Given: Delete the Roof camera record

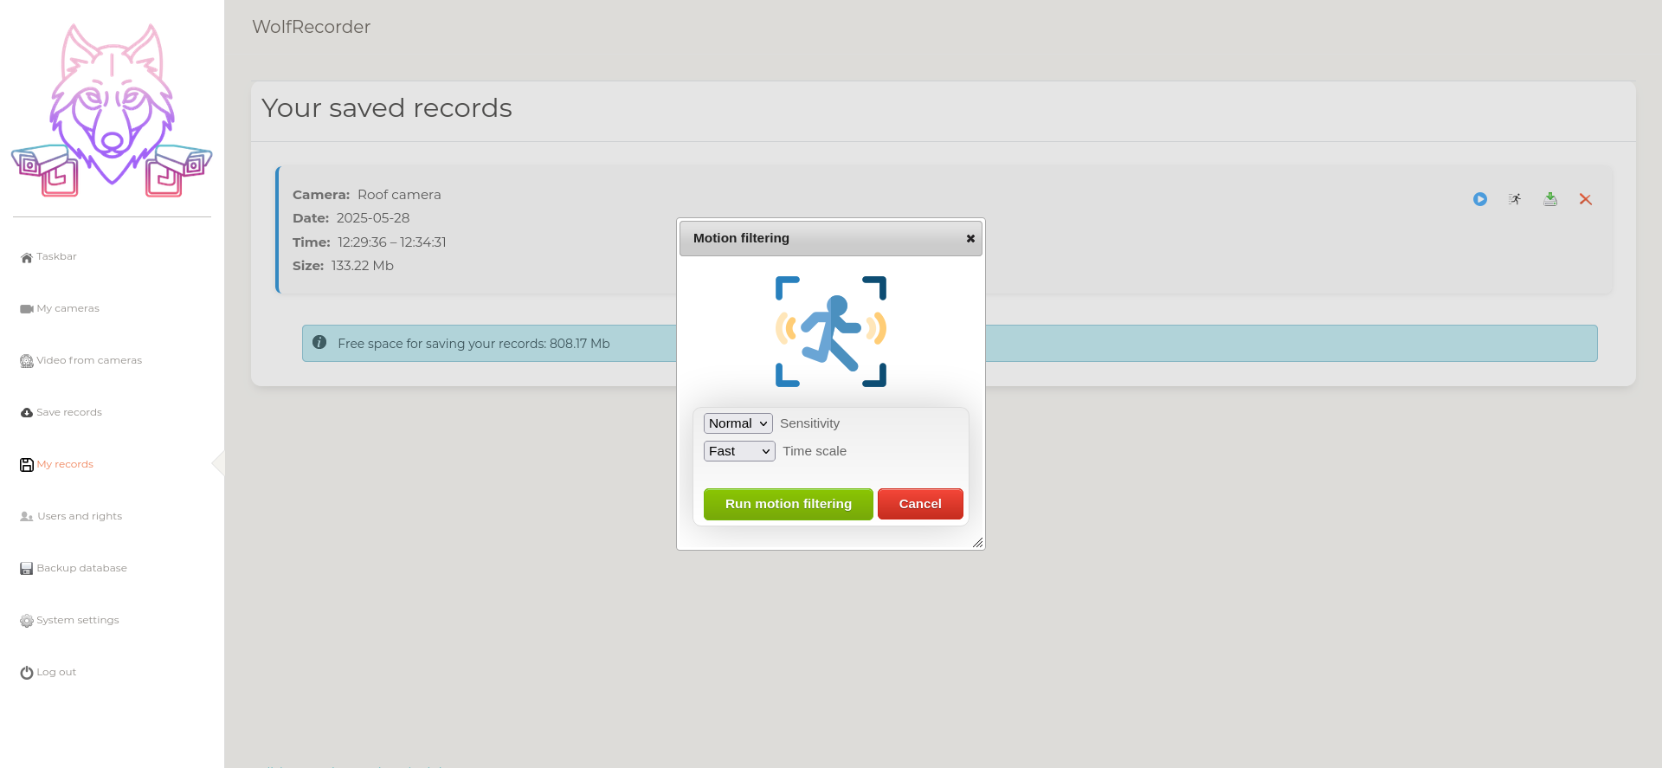Looking at the screenshot, I should tap(1585, 199).
